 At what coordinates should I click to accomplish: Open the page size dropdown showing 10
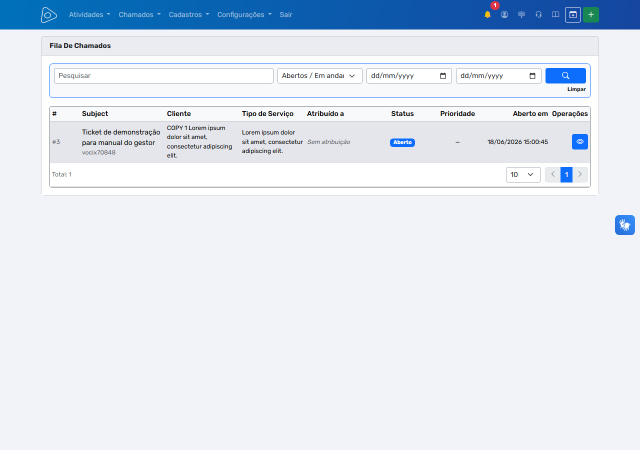pos(523,174)
